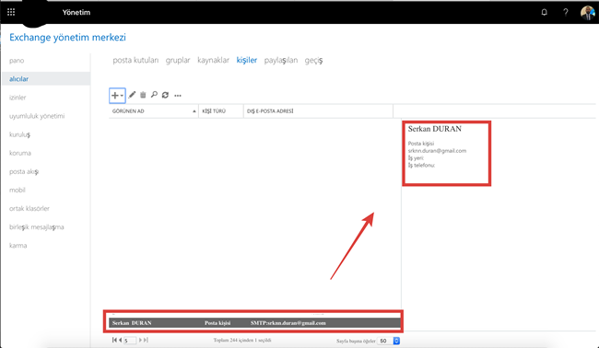Image resolution: width=599 pixels, height=348 pixels.
Task: Open the user profile picture menu
Action: (x=588, y=12)
